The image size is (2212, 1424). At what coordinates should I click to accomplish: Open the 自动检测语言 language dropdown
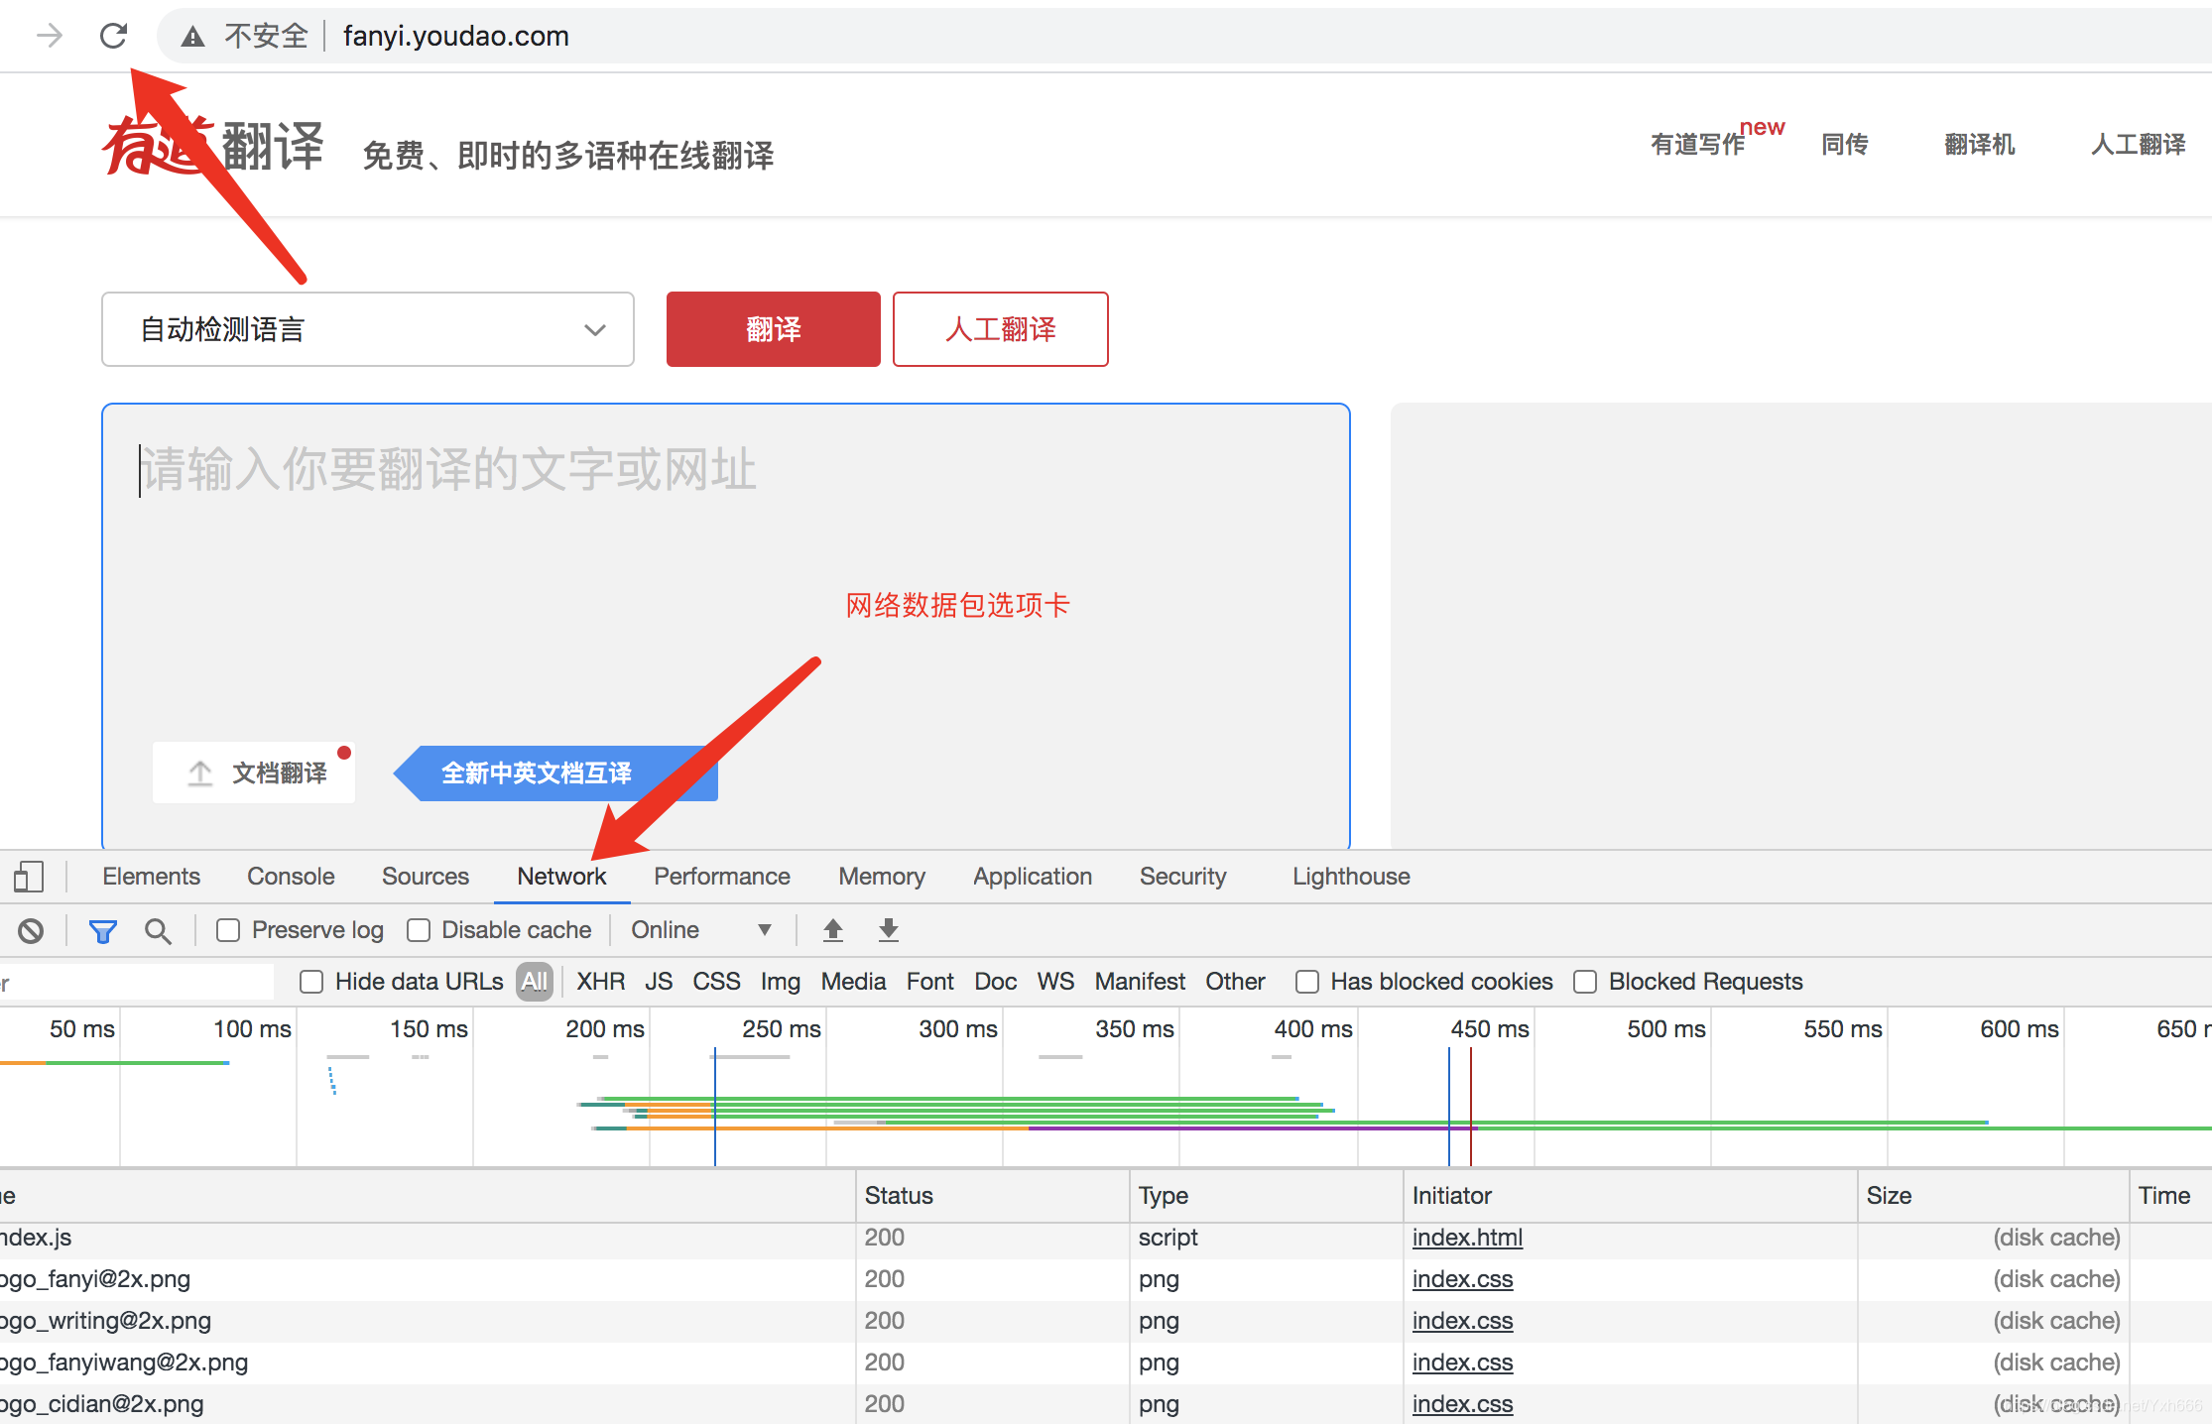(368, 329)
